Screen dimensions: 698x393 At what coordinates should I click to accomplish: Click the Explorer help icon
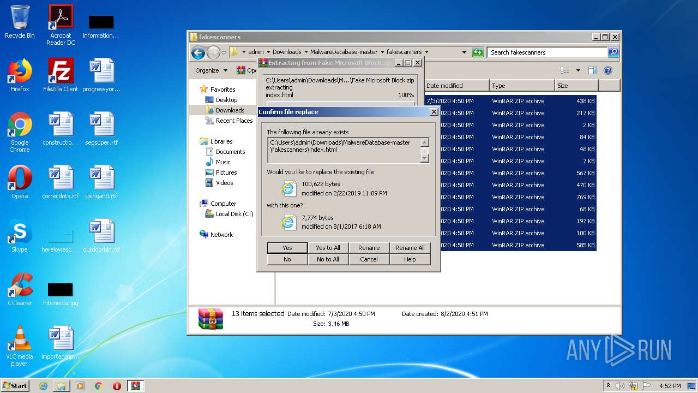point(608,70)
